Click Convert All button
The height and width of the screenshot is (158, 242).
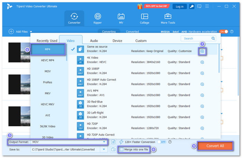[215, 146]
